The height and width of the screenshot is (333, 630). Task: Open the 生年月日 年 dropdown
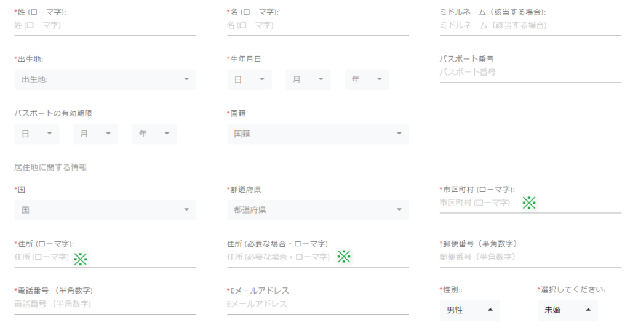(367, 79)
